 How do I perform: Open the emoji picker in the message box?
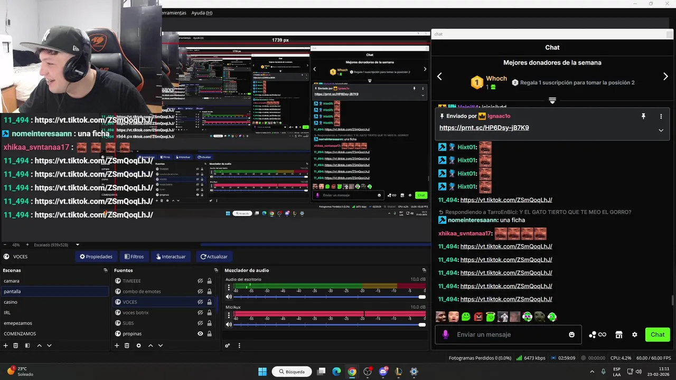571,335
